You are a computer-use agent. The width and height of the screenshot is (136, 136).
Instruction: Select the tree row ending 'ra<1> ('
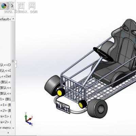click(x=5, y=116)
